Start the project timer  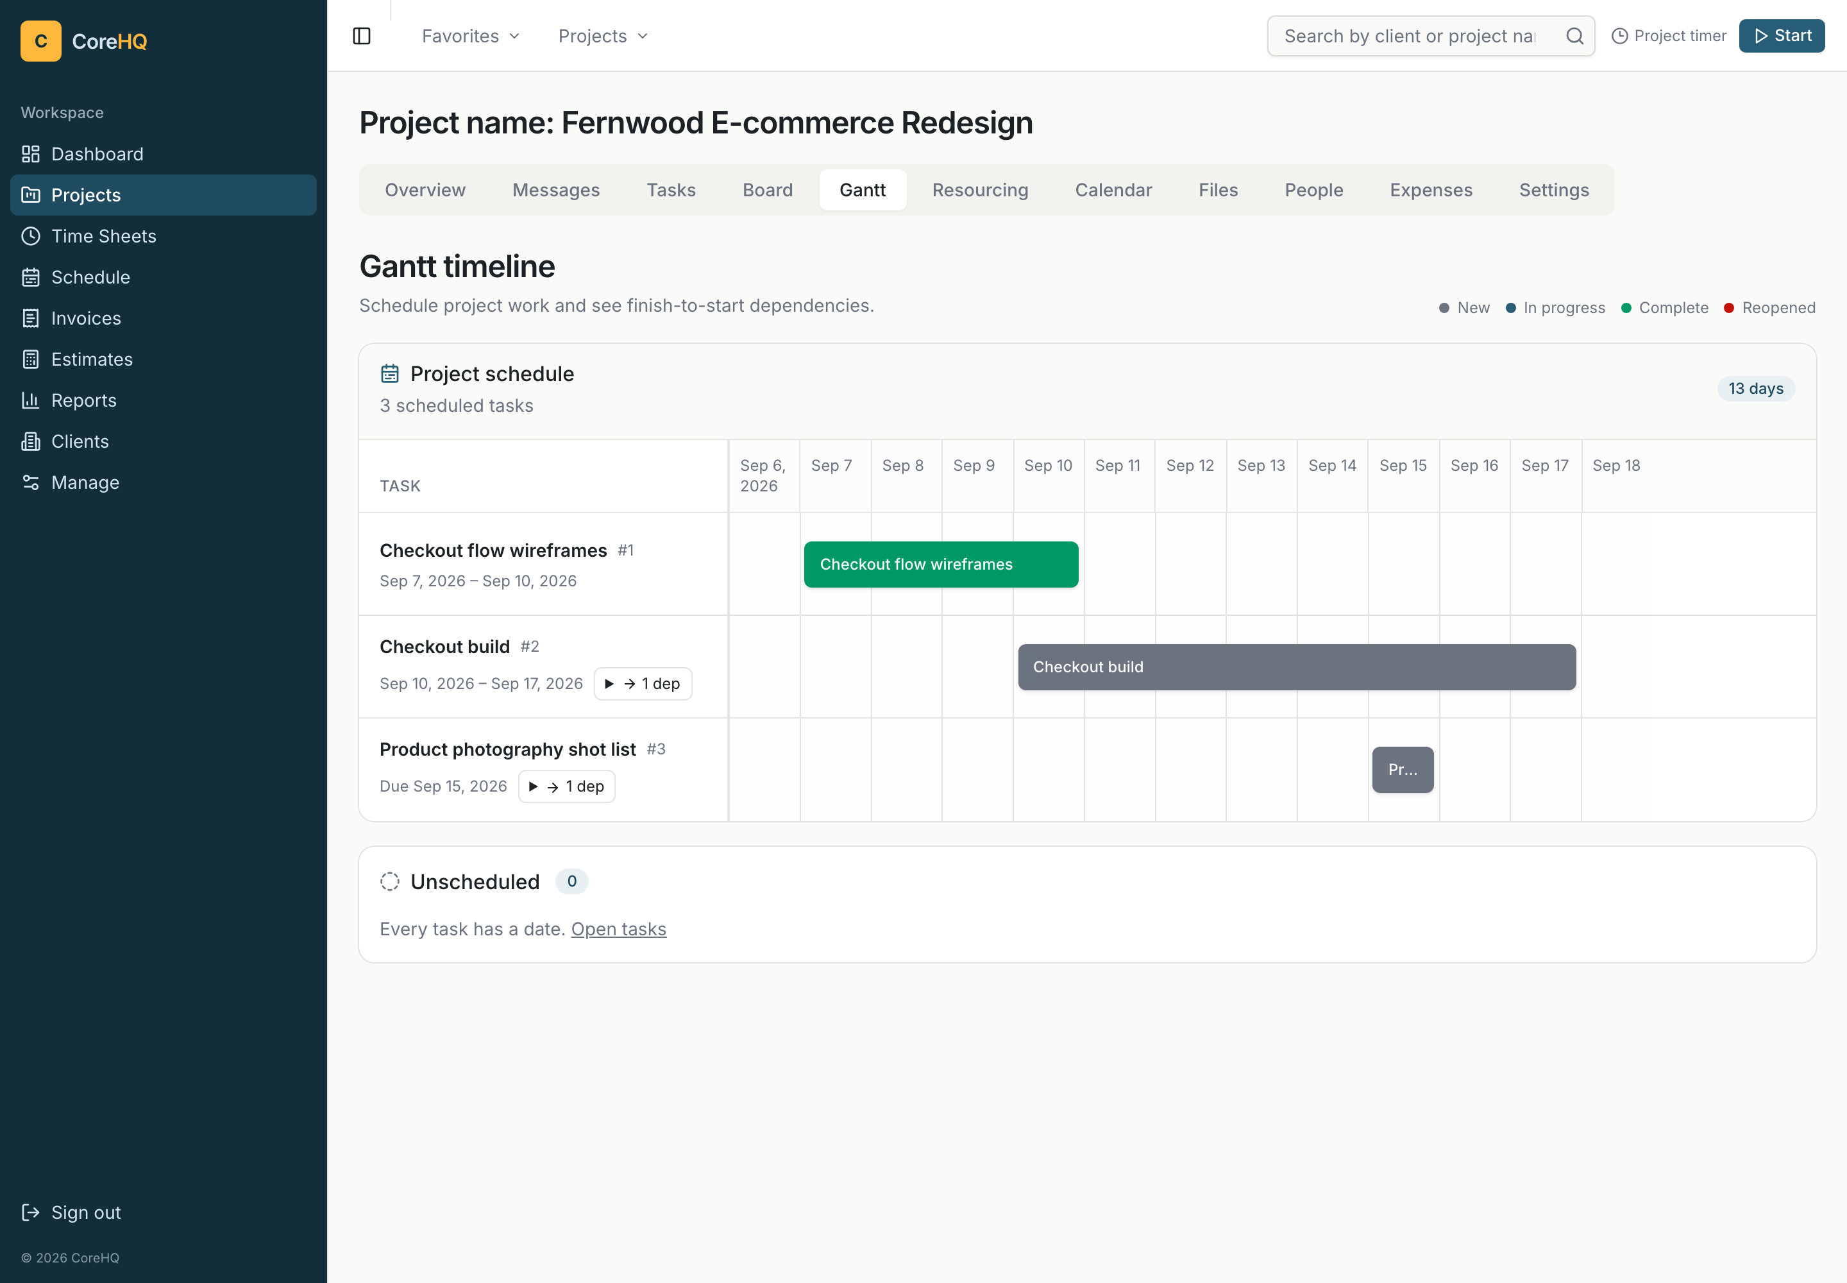pyautogui.click(x=1781, y=36)
